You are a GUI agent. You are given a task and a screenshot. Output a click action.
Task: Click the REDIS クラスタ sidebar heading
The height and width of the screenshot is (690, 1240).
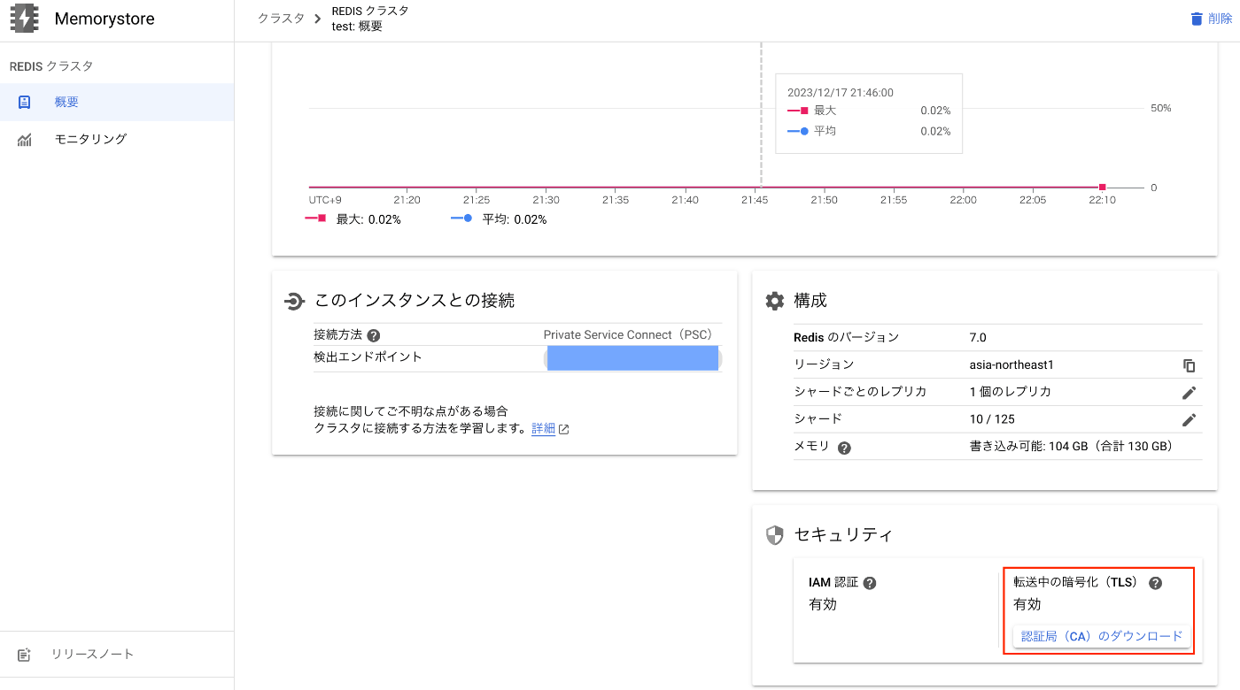(50, 66)
